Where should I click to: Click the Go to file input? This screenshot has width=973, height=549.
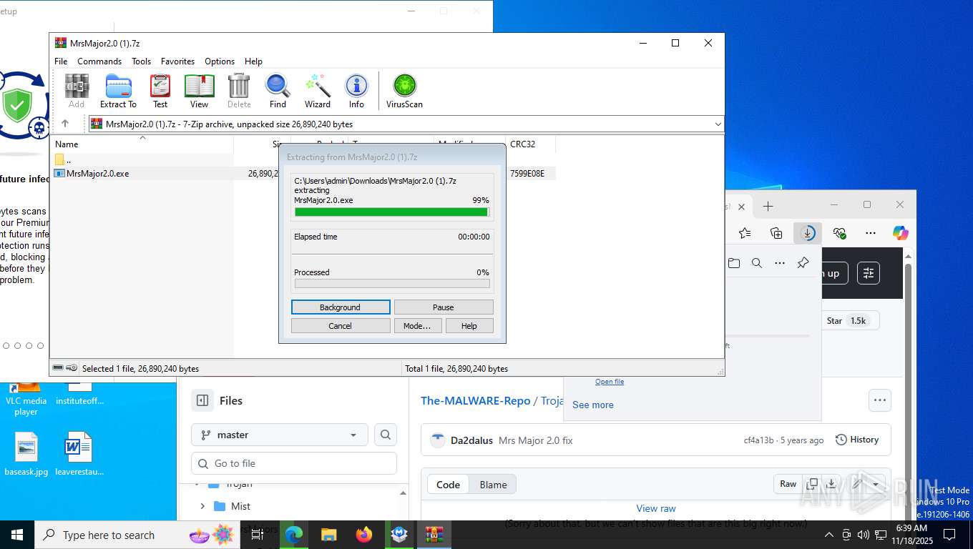click(x=294, y=463)
